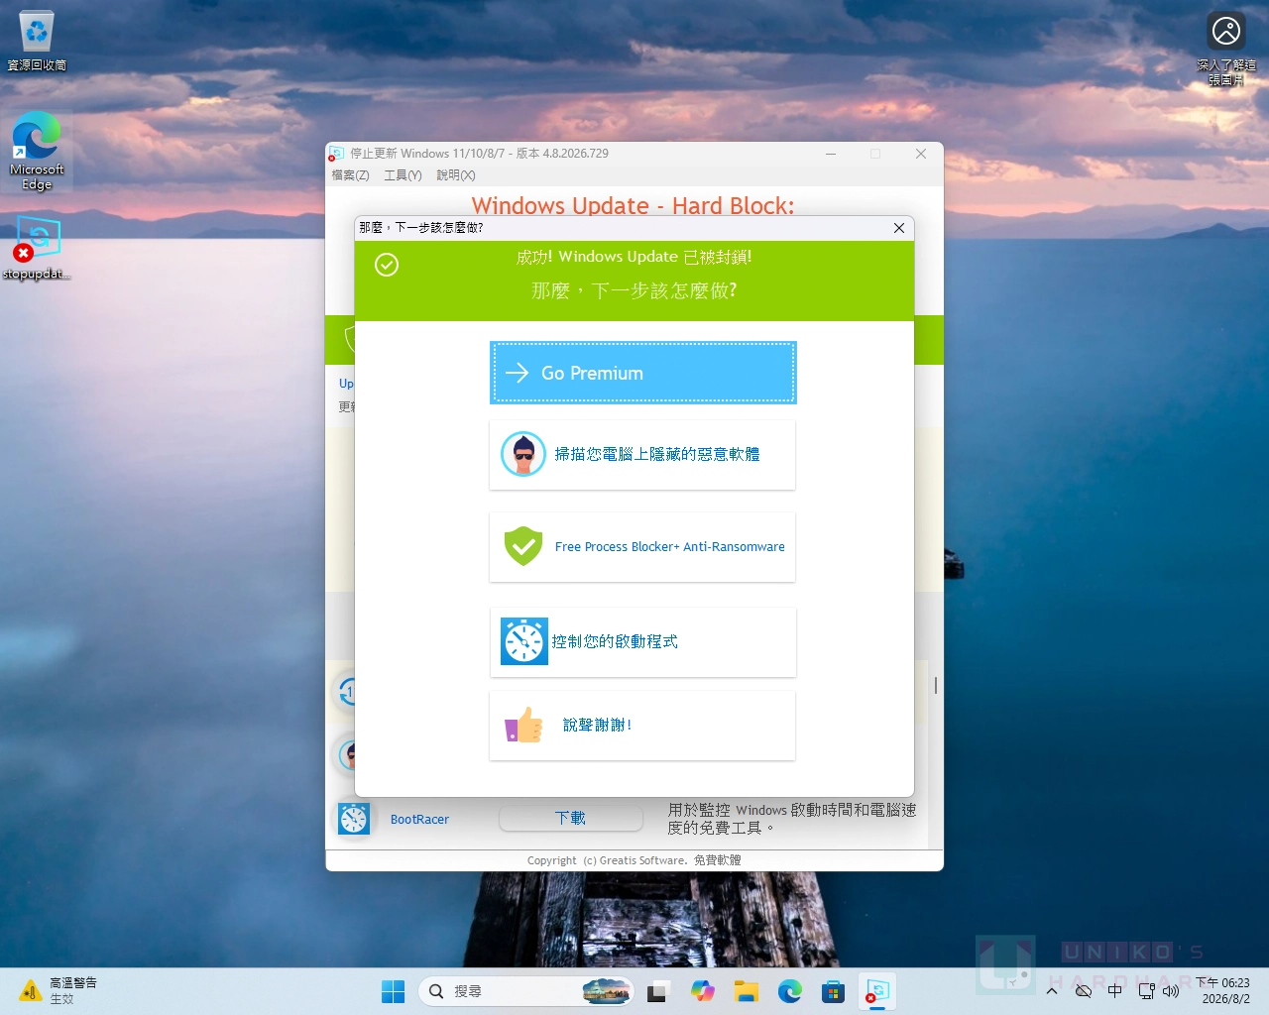Click the Go Premium arrow icon
Image resolution: width=1269 pixels, height=1015 pixels.
(x=518, y=373)
